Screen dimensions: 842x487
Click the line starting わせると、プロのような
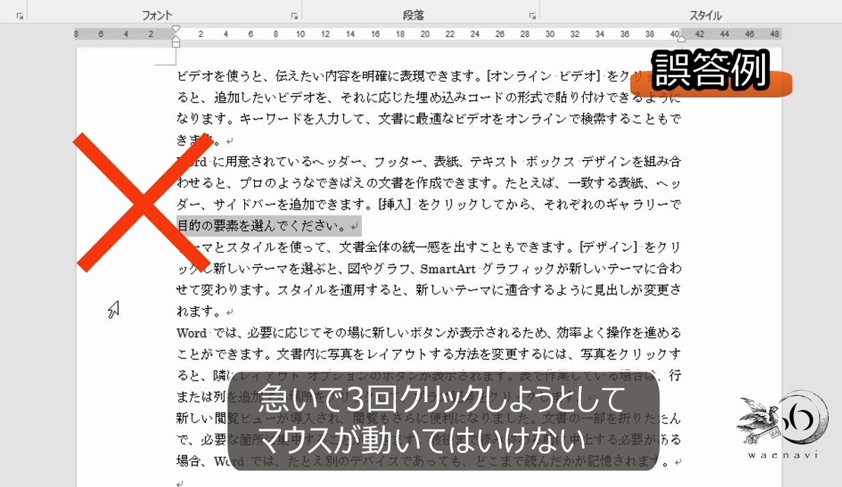click(x=428, y=183)
